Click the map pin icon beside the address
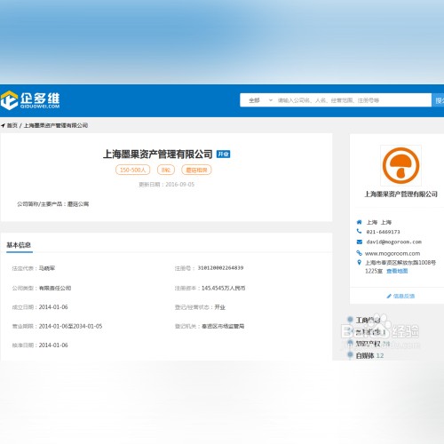Screen dimensions: 444x444 point(359,262)
